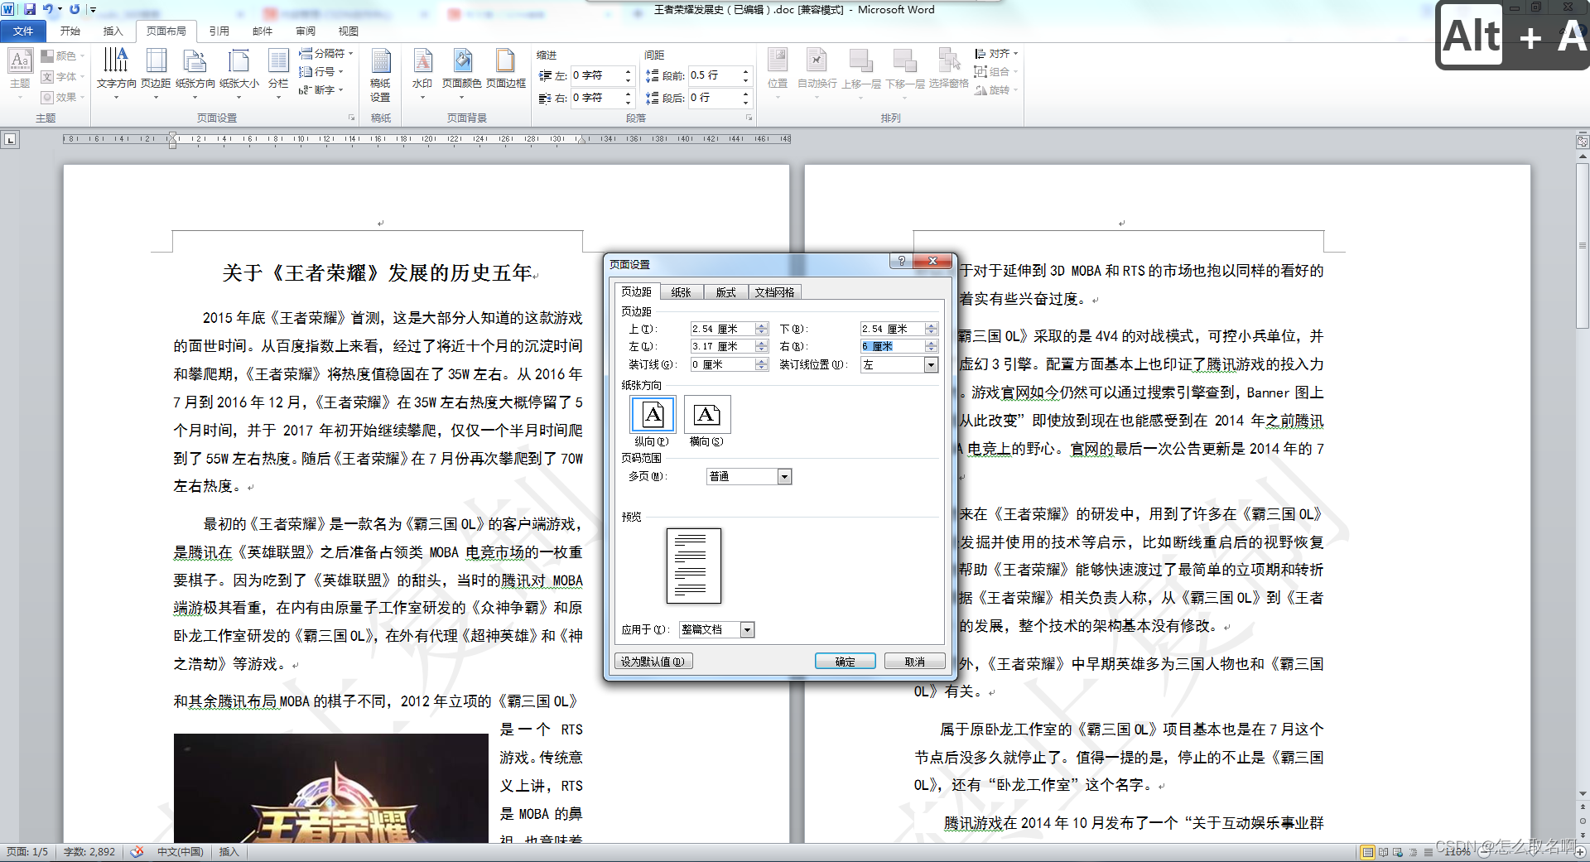Screen dimensions: 1590x862
Task: Click the help question mark in 页面设置 dialog
Action: 901,261
